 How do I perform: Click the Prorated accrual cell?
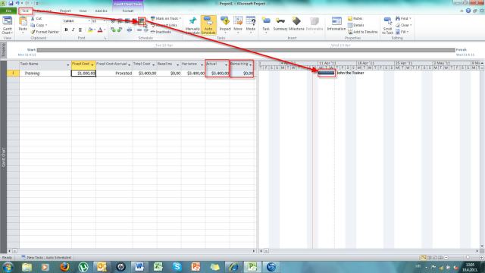(114, 74)
